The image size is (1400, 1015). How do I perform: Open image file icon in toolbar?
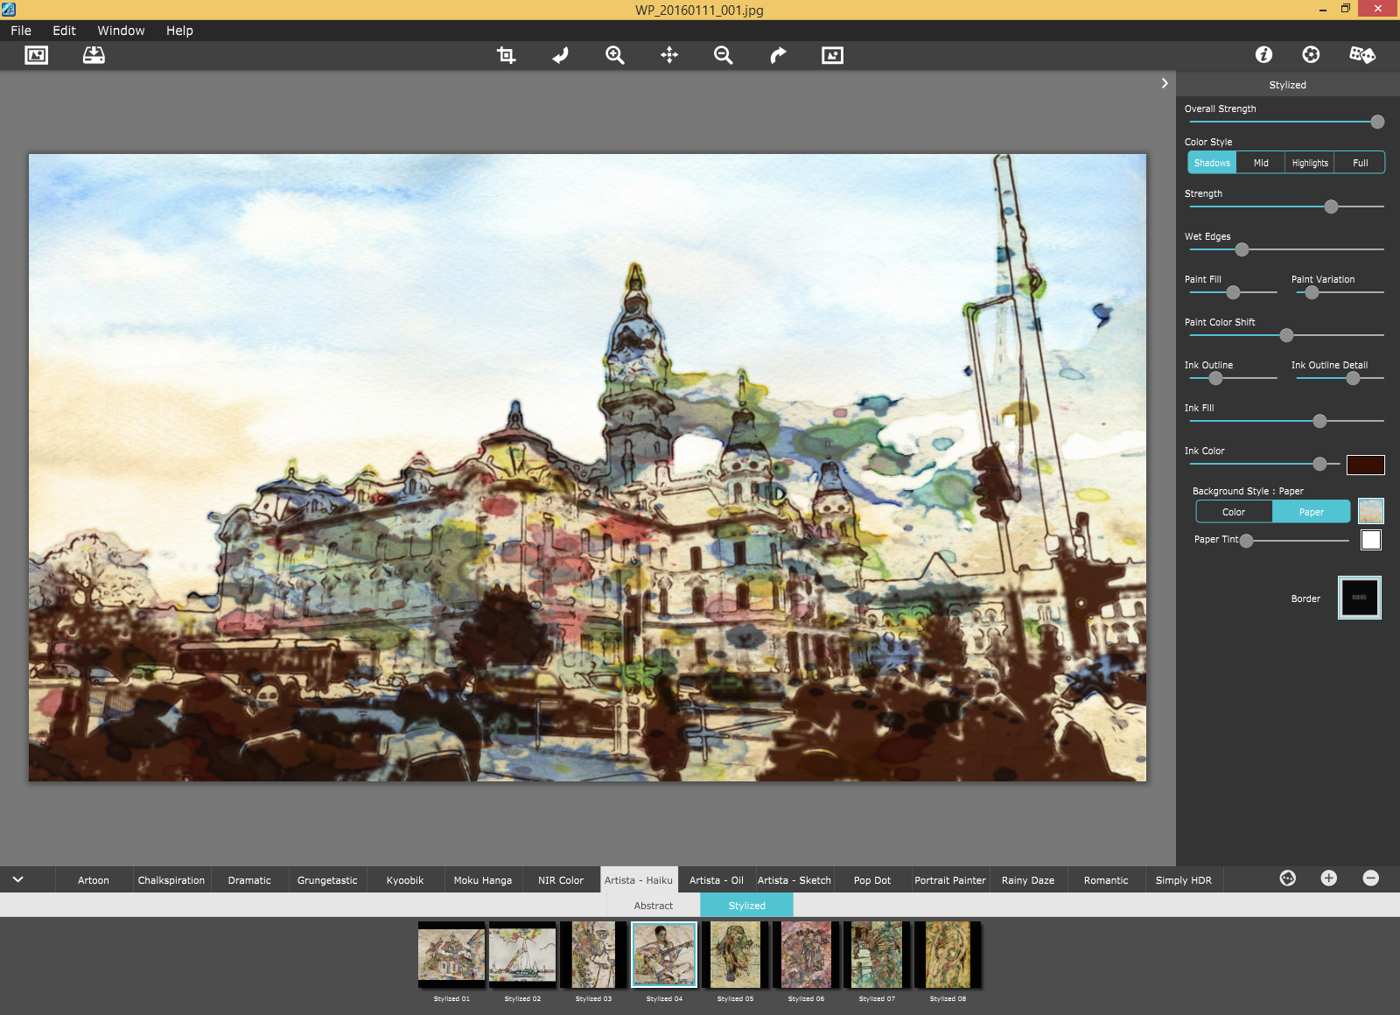click(x=36, y=55)
